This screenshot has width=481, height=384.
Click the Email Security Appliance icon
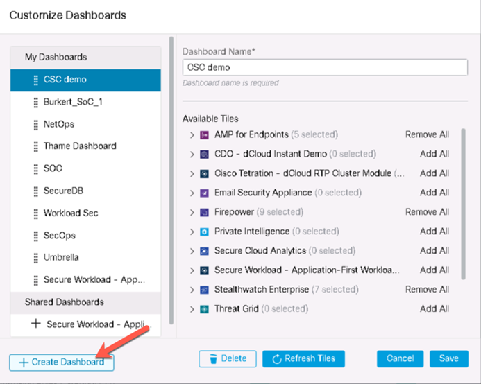click(204, 193)
